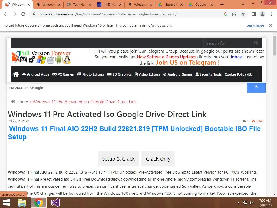Click the taskbar clock and date

[265, 203]
